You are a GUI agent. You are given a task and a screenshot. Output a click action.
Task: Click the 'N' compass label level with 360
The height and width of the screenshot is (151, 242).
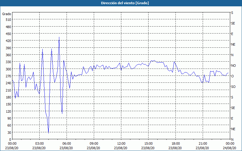coord(232,55)
